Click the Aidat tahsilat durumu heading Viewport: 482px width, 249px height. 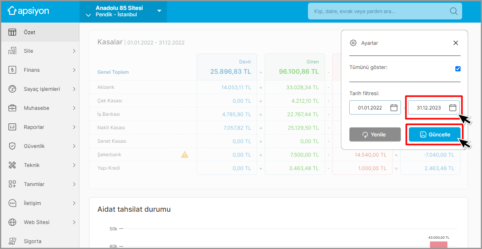[x=134, y=209]
